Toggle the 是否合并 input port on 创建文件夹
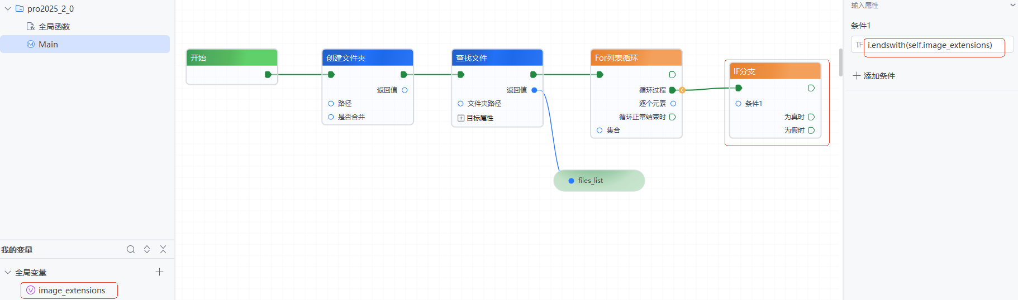 pyautogui.click(x=331, y=117)
